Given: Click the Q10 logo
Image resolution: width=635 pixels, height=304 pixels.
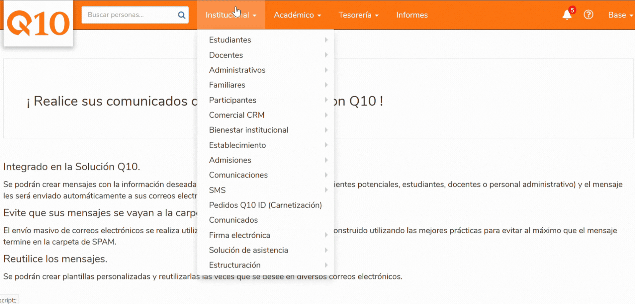Looking at the screenshot, I should click(38, 23).
